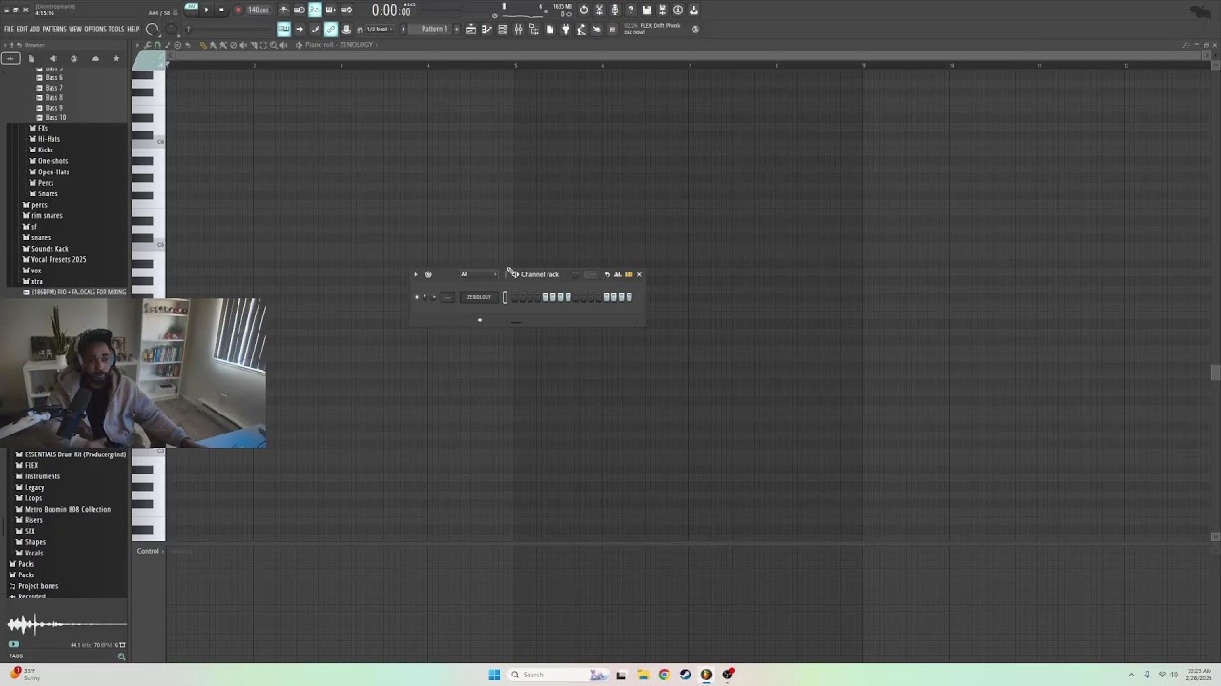1221x686 pixels.
Task: Open the PATTERNS menu
Action: tap(54, 30)
